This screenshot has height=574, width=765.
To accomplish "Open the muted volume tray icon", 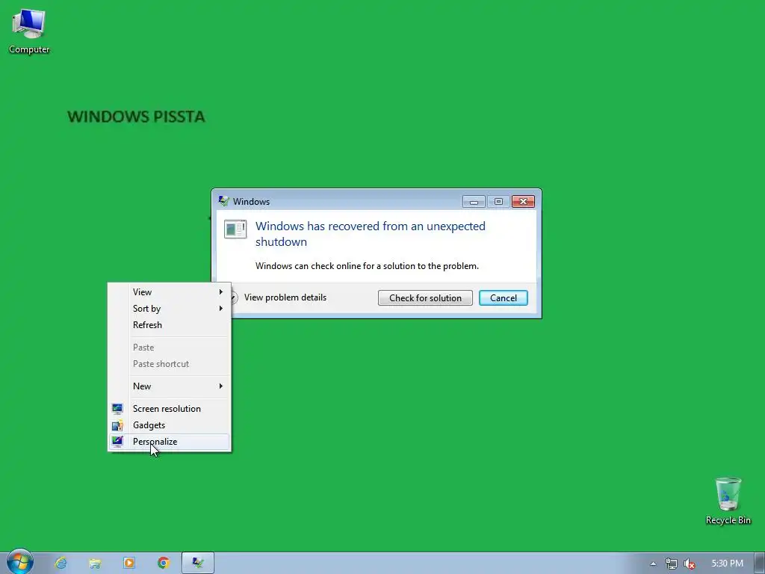I will (690, 564).
